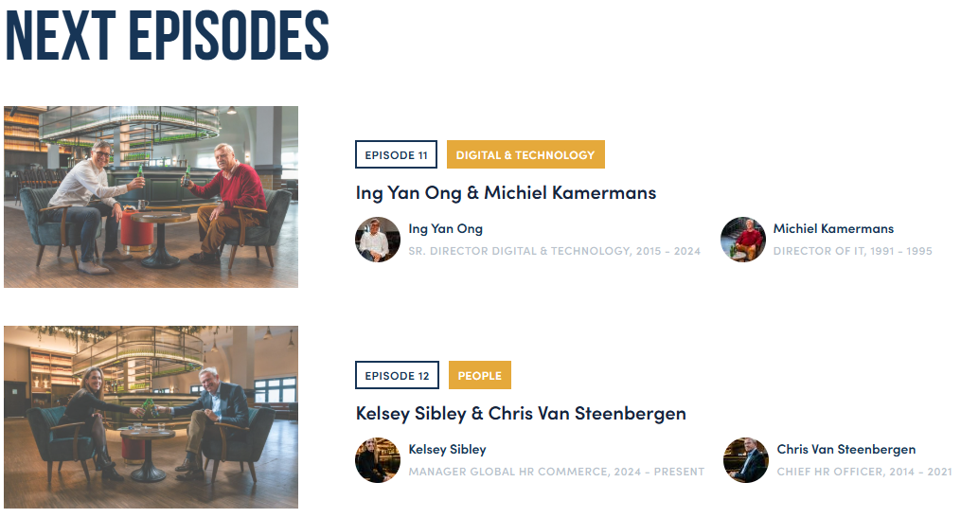Select the Digital & Technology tag
Viewport: 961px width, 518px height.
[x=525, y=154]
